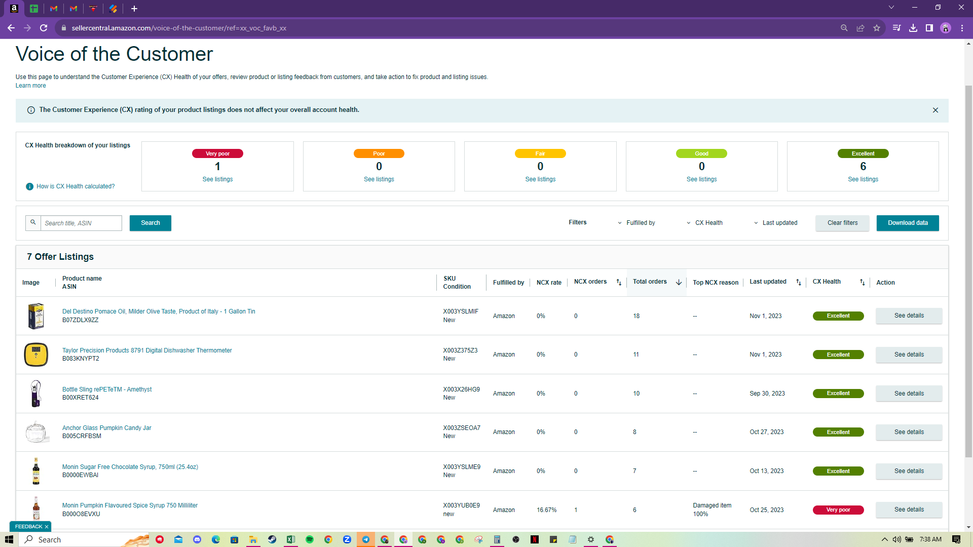See details for Anchor Glass Pumpkin Candy Jar
973x547 pixels.
pos(909,432)
